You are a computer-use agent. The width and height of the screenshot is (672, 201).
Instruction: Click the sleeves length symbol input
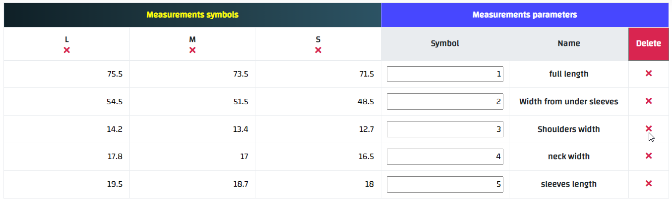click(445, 184)
